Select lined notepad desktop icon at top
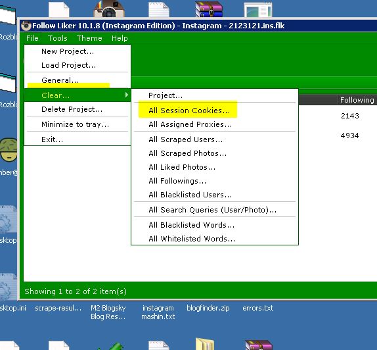Viewport: 377px width, 350px height. [x=159, y=9]
